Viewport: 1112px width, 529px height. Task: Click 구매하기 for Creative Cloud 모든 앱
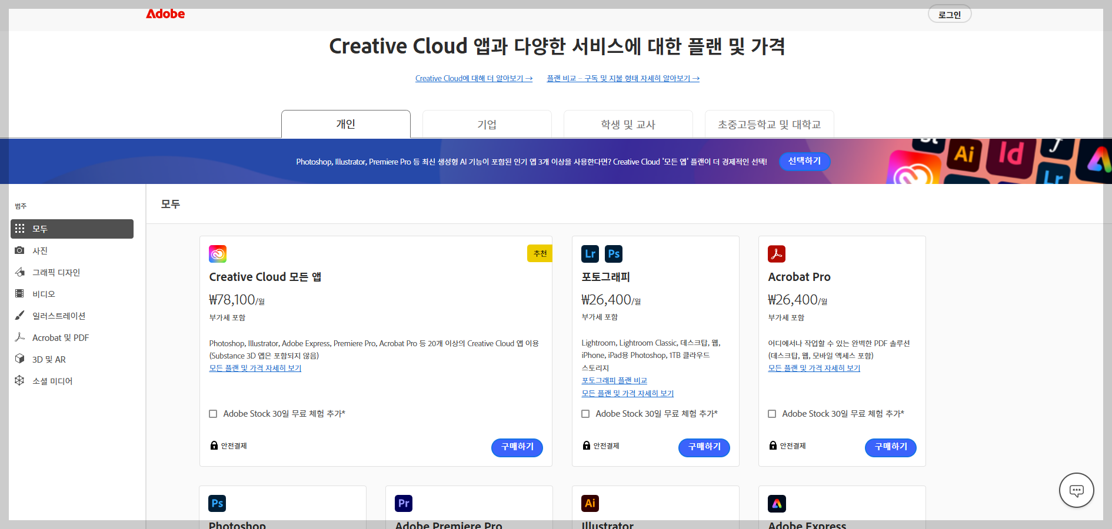click(517, 447)
